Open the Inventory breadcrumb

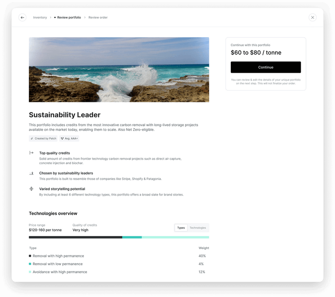pos(40,18)
